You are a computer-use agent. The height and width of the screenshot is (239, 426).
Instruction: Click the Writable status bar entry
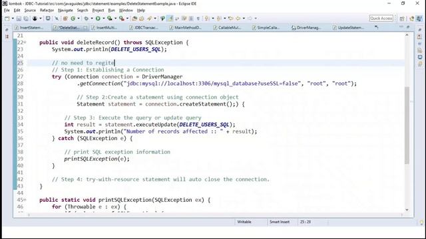[x=244, y=222]
